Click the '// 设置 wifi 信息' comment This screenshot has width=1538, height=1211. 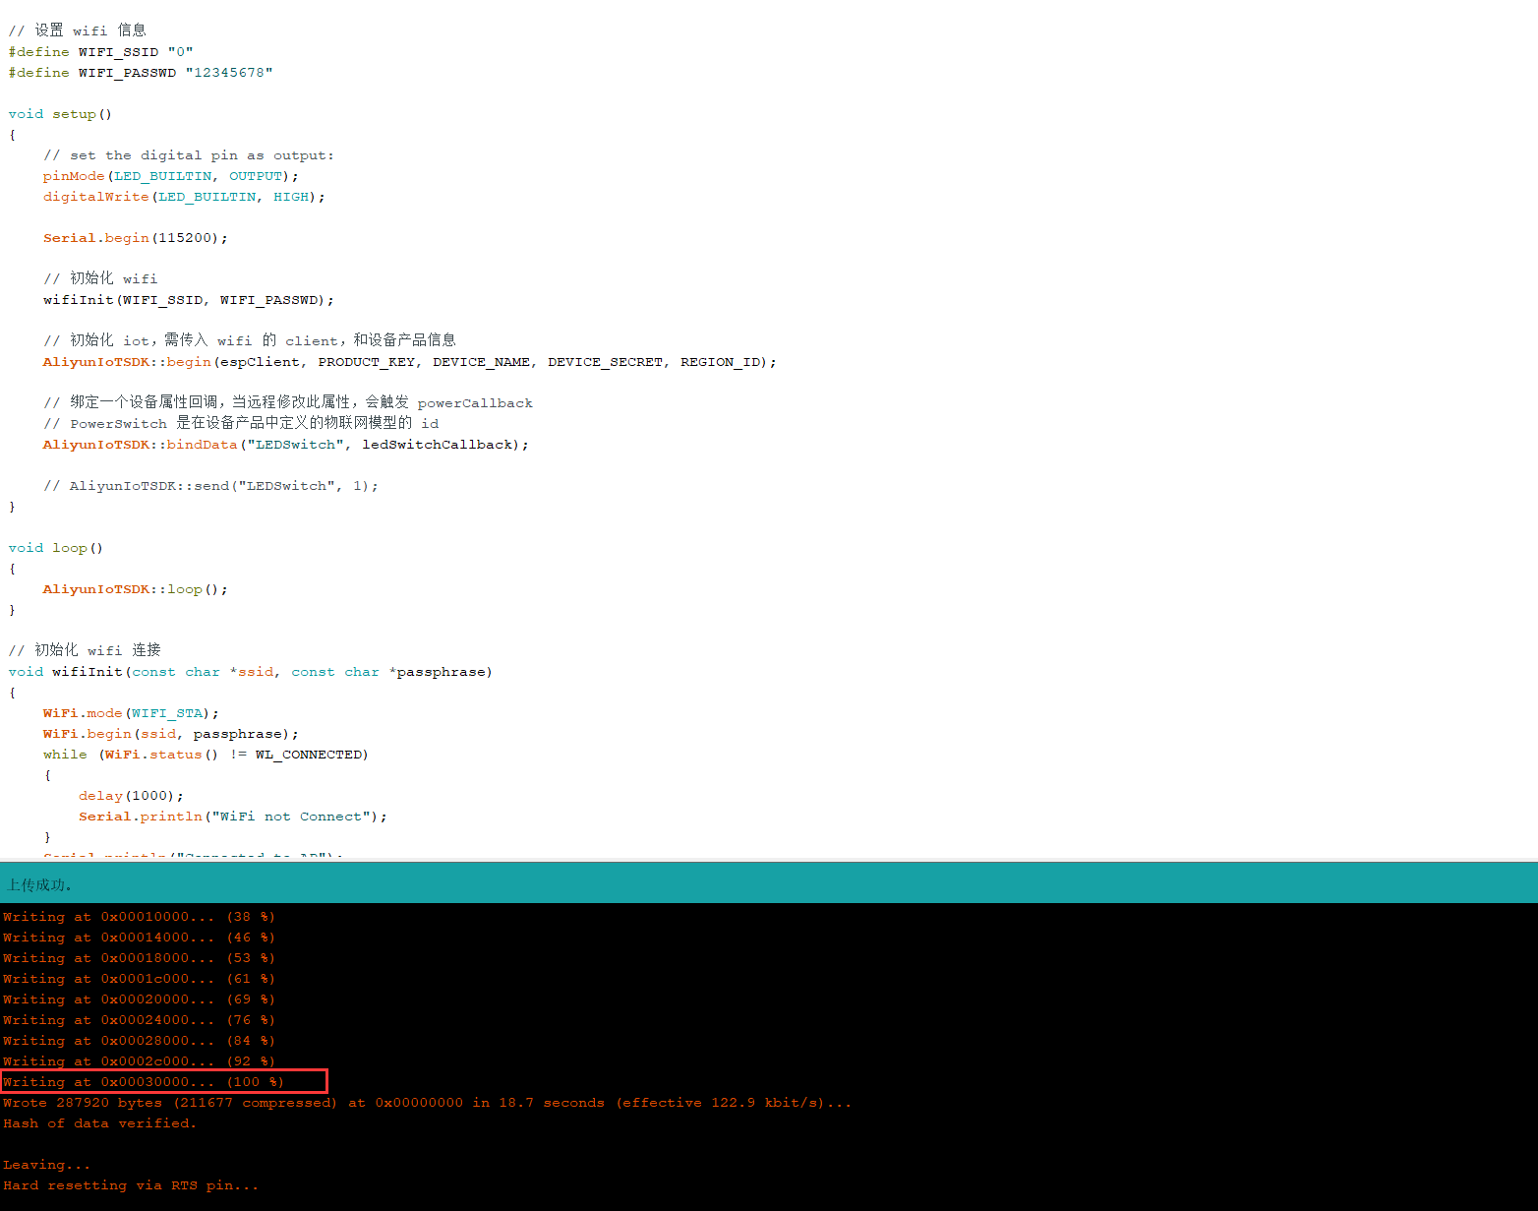click(78, 30)
